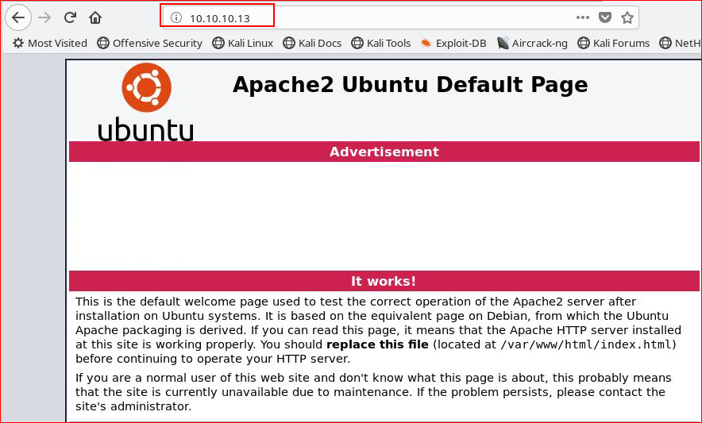Click the forward navigation arrow

point(44,18)
